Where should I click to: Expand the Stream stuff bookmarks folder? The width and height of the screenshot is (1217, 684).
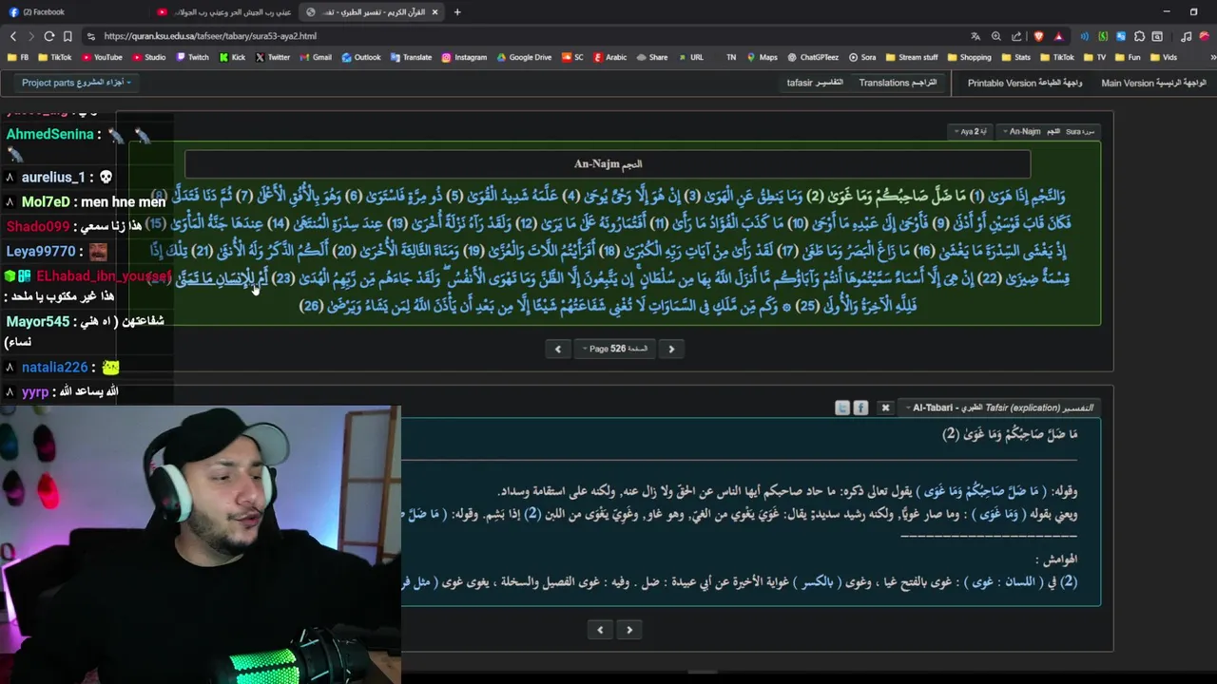911,57
